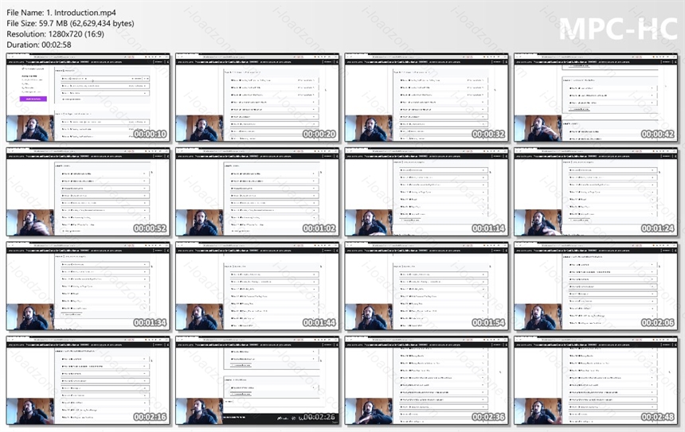Open the 00:01:34 thumbnail
Viewport: 685px width, 432px height.
(88, 286)
